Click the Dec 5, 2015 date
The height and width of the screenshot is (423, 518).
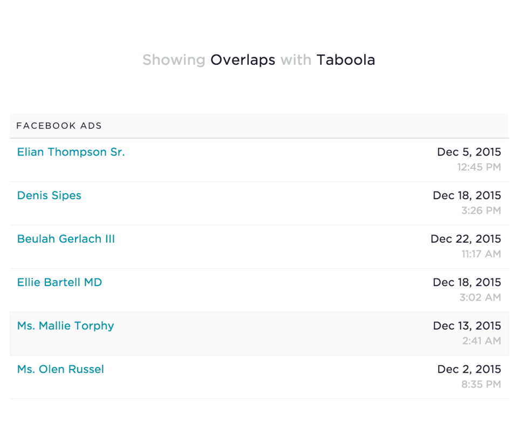[x=469, y=152]
